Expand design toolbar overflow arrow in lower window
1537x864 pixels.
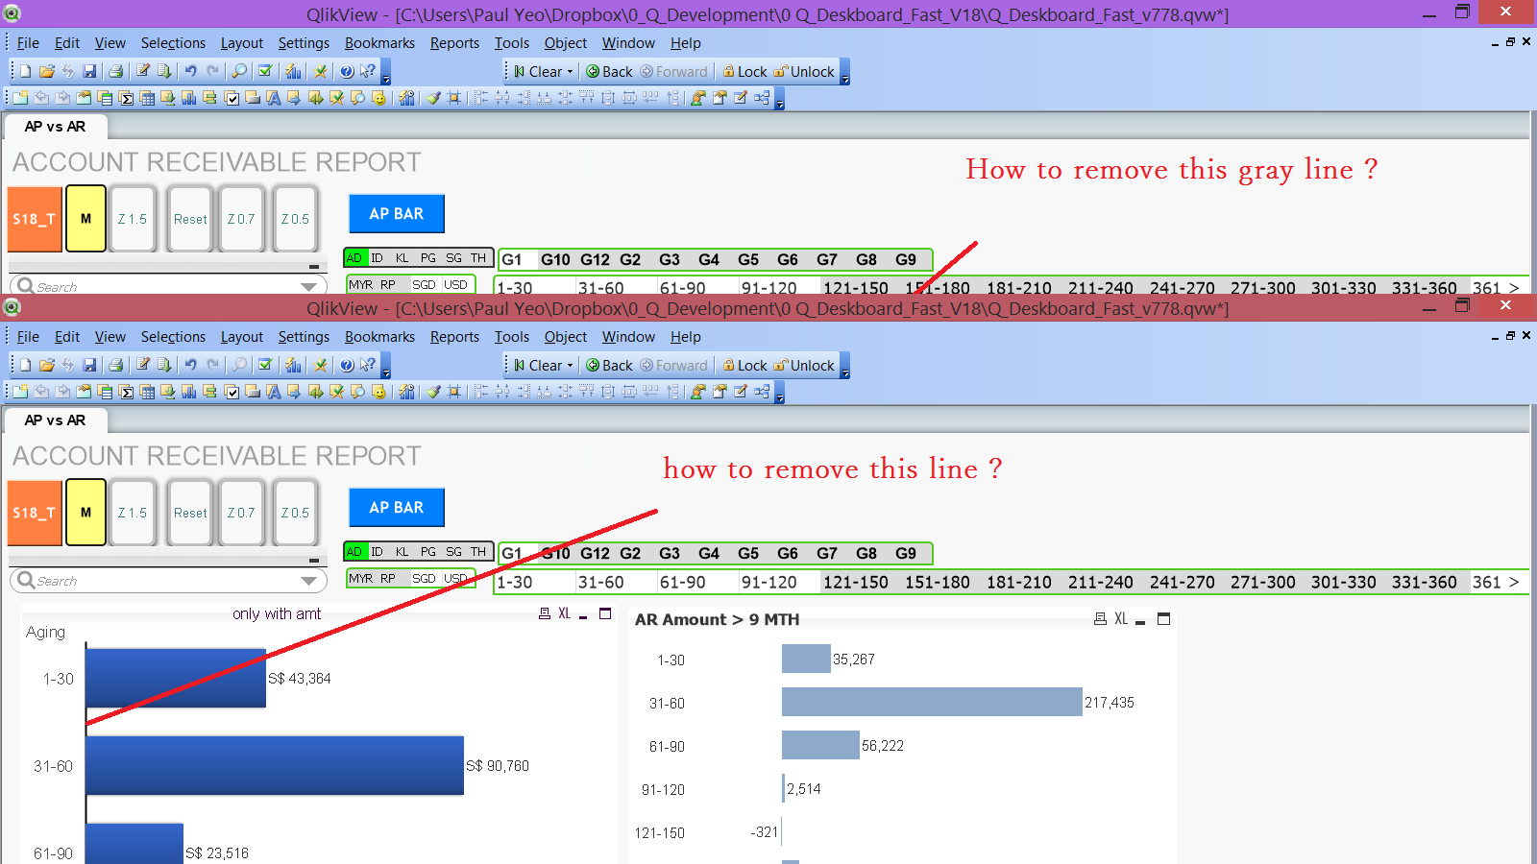coord(780,392)
